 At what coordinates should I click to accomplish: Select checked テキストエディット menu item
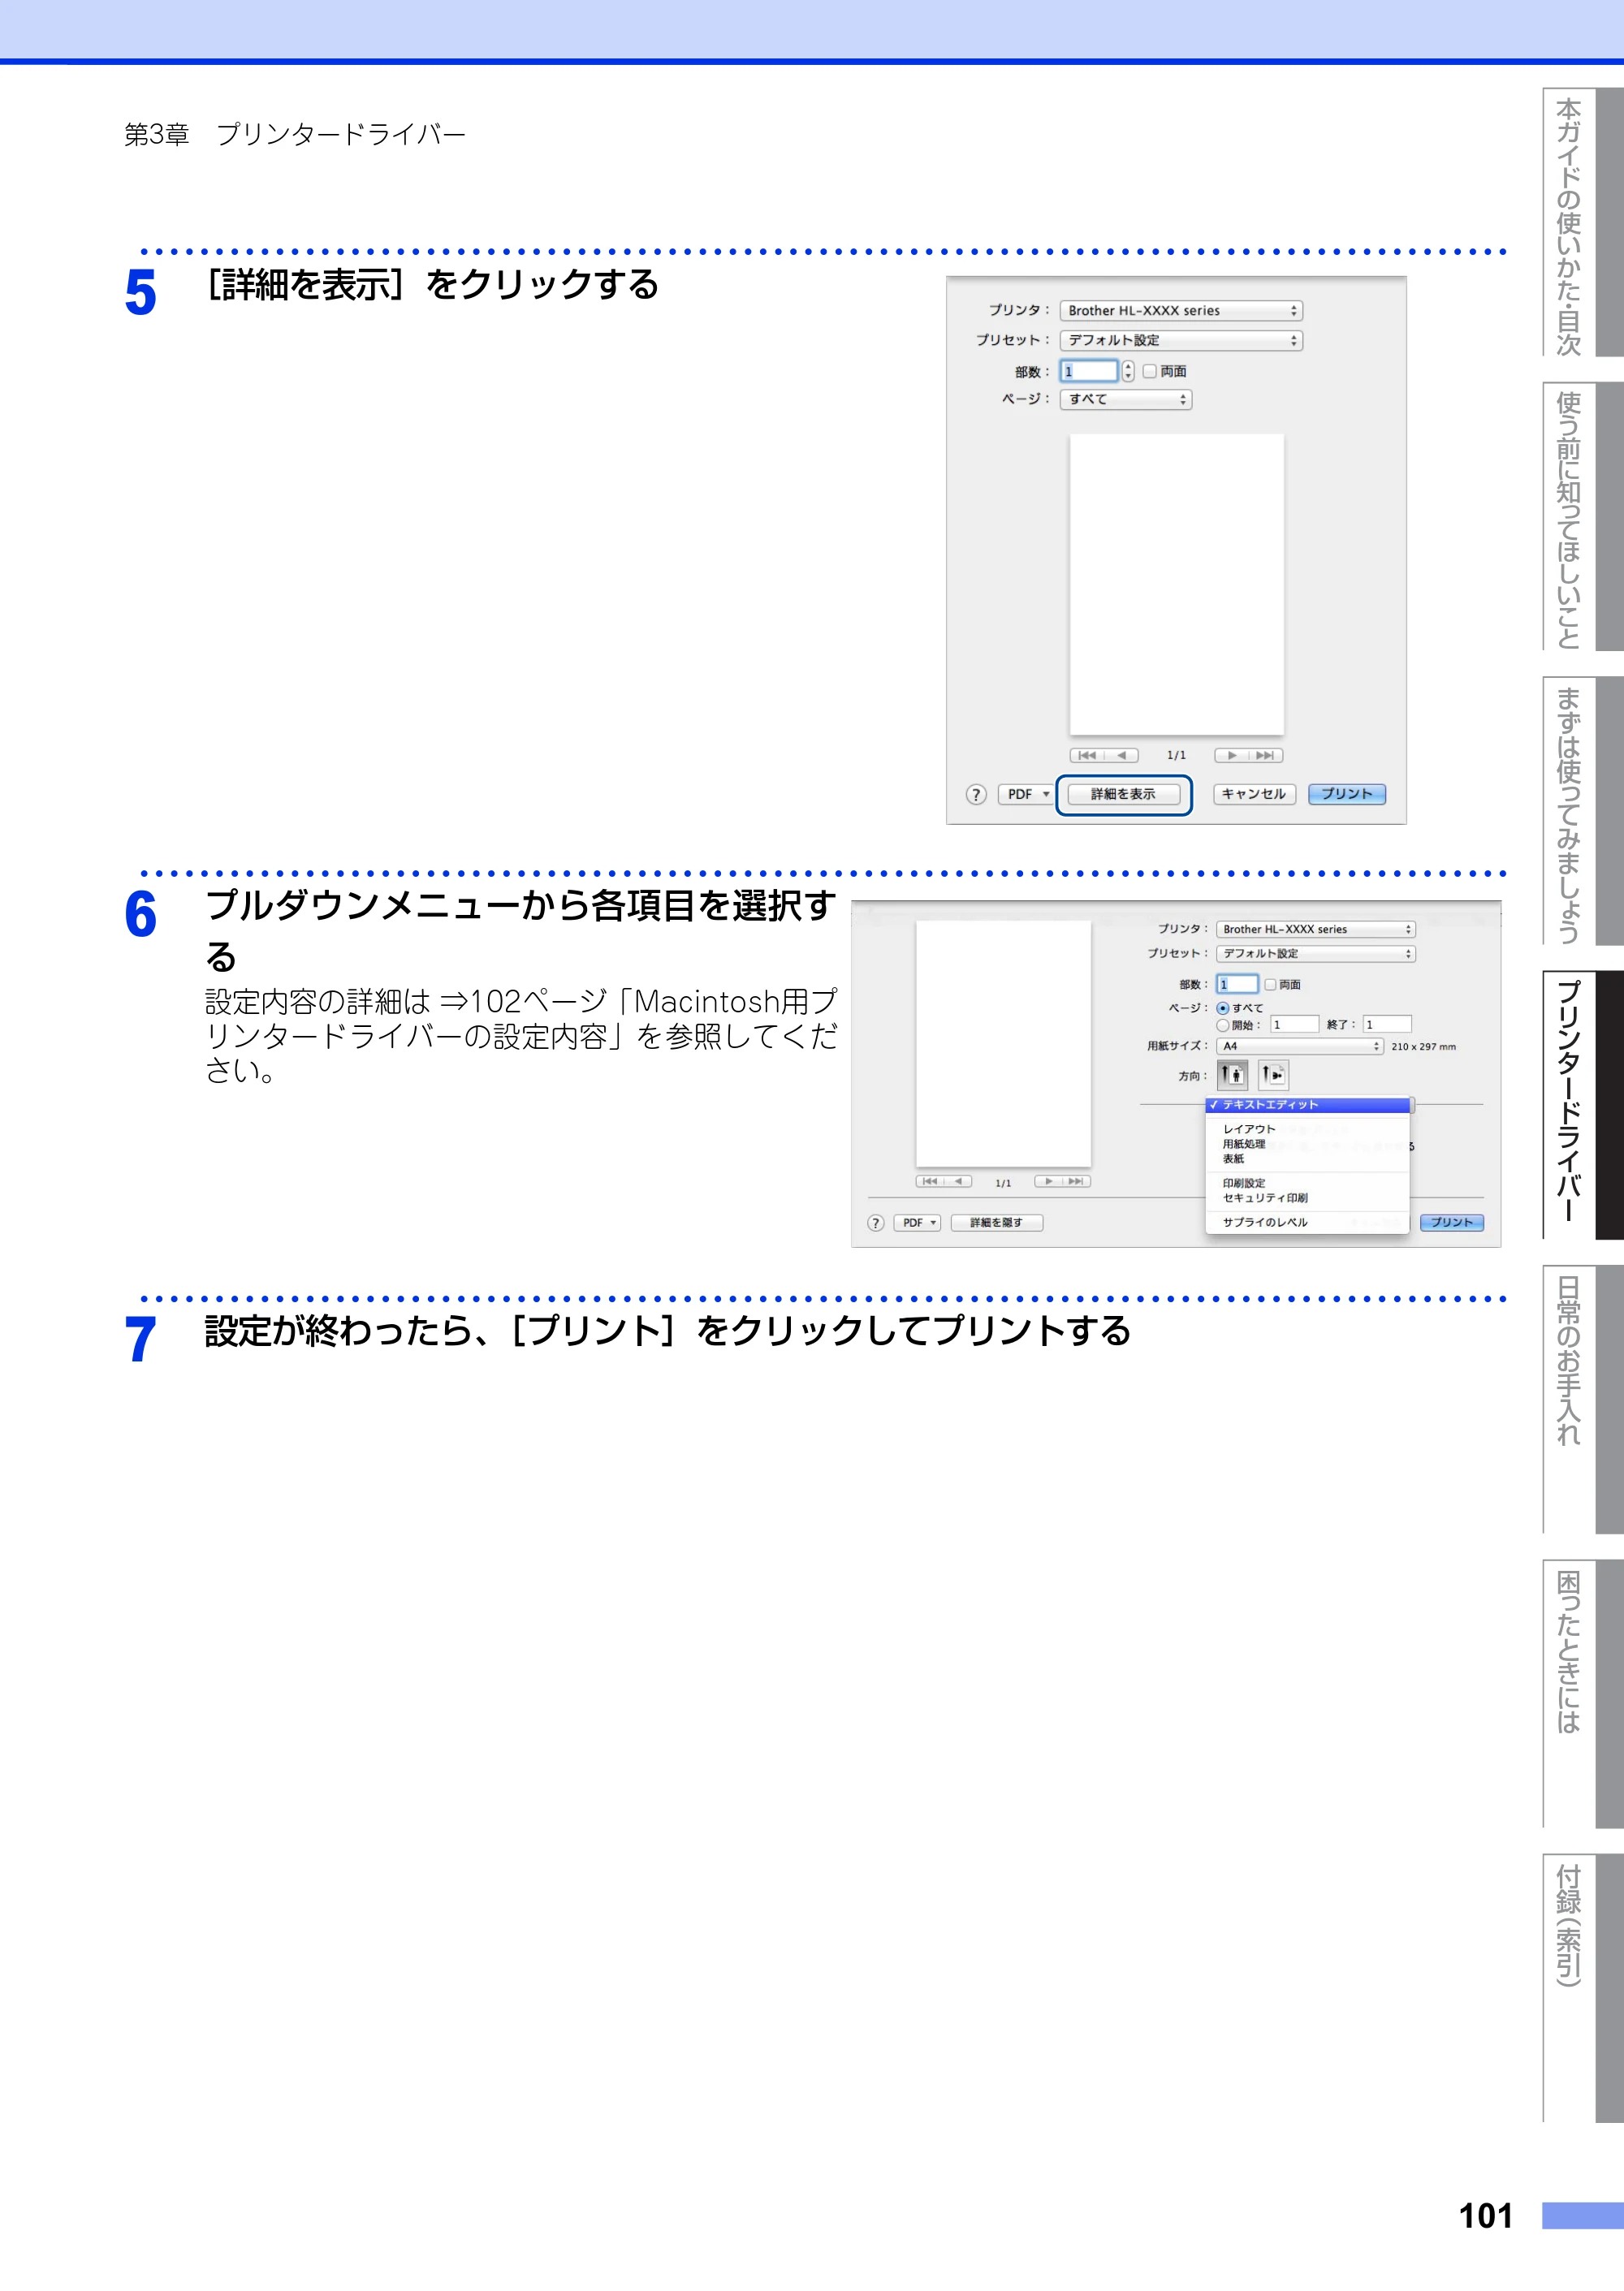(1308, 1105)
